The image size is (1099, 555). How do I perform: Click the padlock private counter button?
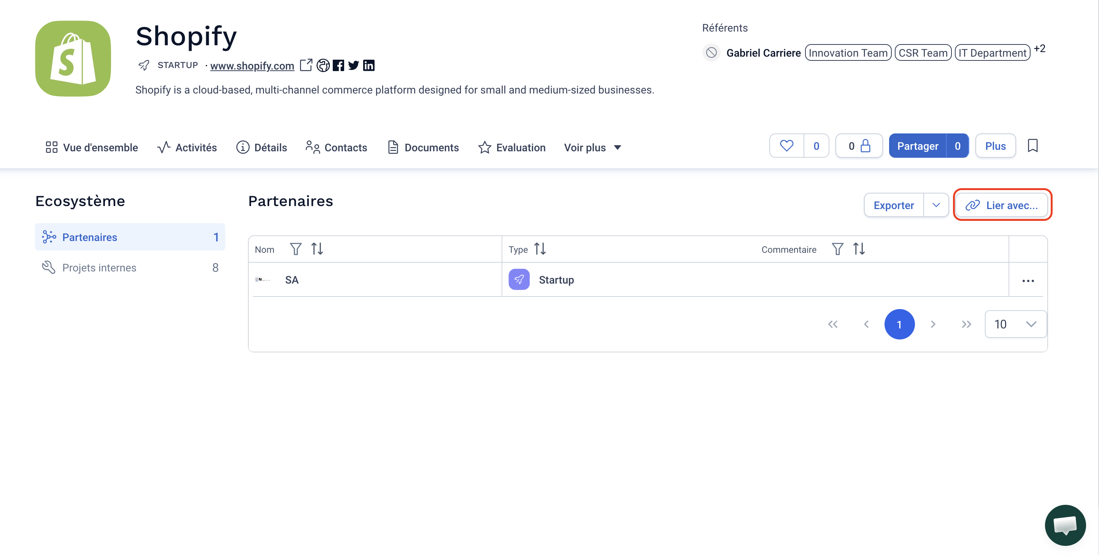(859, 146)
